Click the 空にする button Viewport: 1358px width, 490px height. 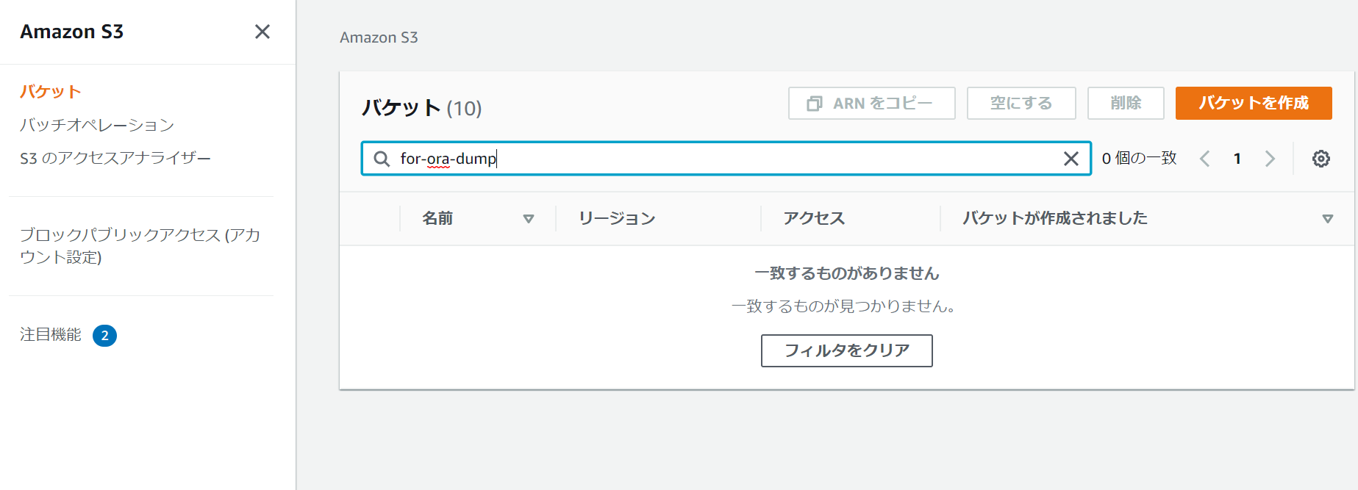[x=1021, y=104]
